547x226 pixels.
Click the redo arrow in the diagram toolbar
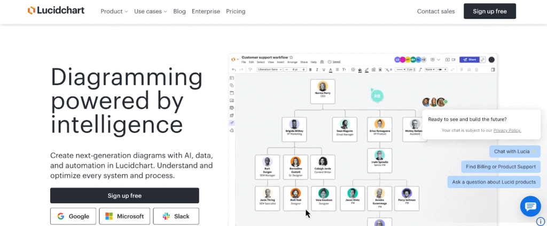tap(241, 70)
